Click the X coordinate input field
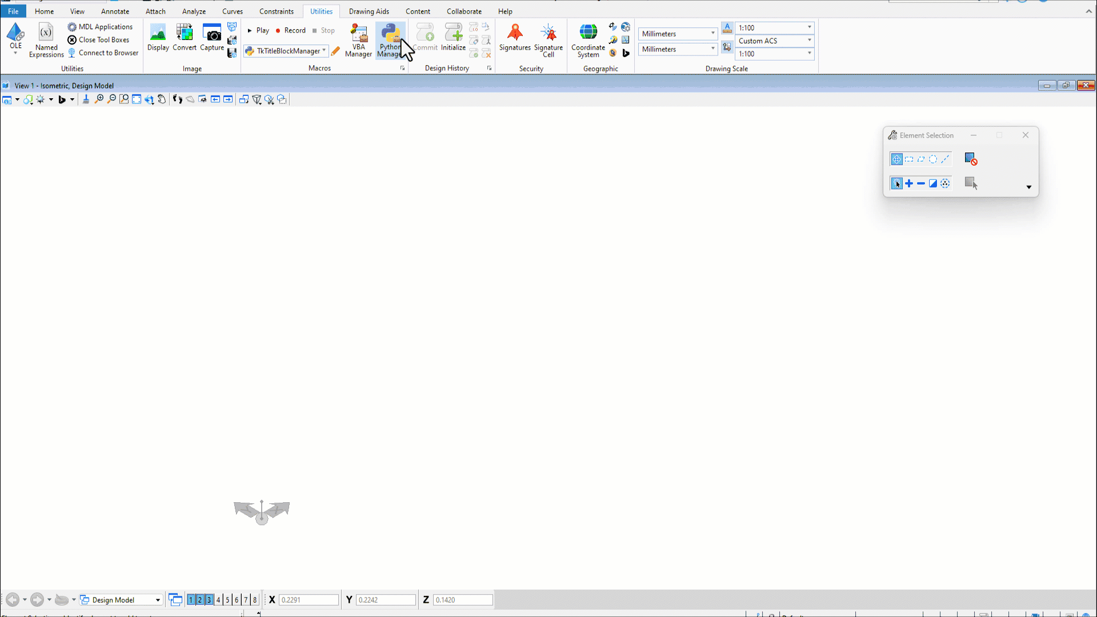Viewport: 1097px width, 617px height. click(x=308, y=600)
